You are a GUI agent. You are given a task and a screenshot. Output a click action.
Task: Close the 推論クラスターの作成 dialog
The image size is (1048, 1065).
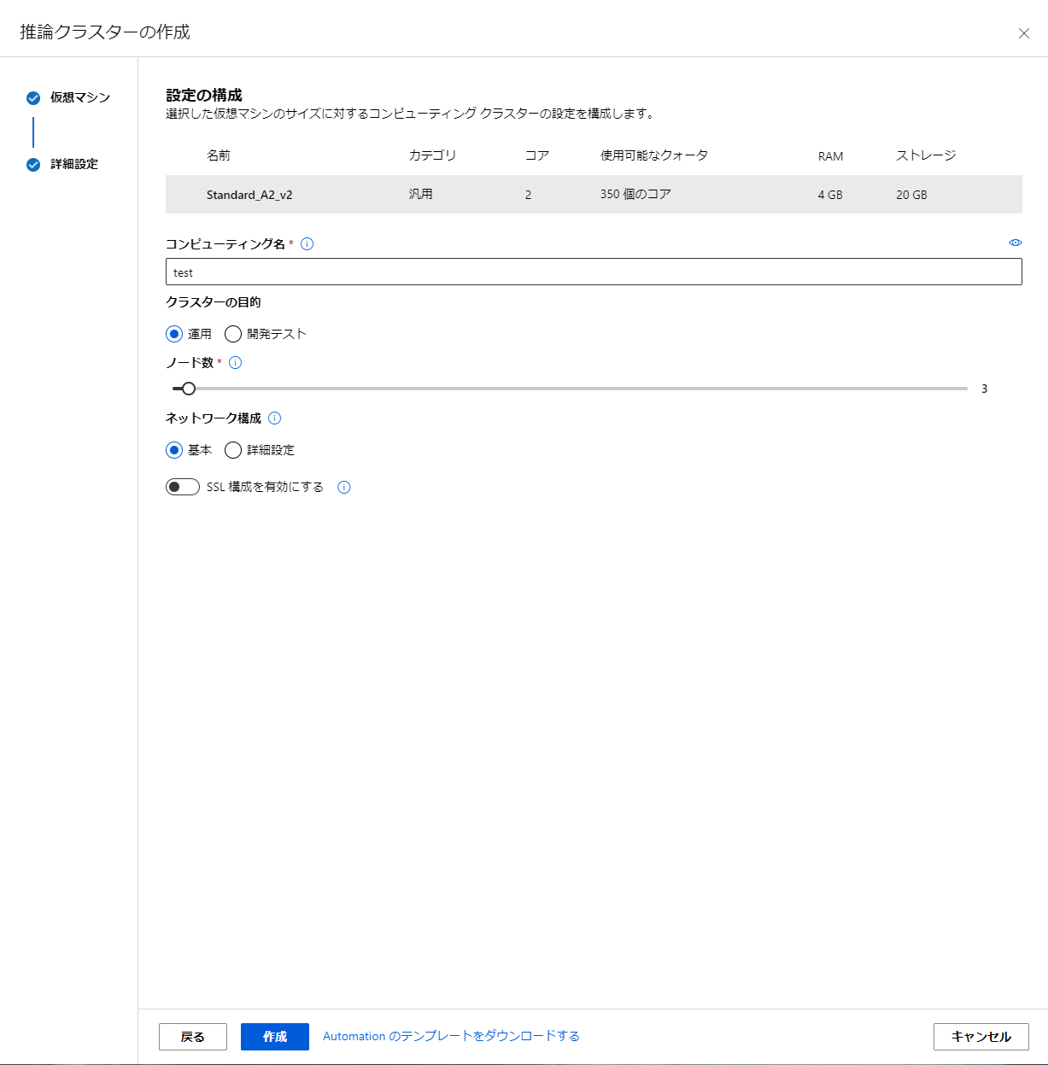point(1024,33)
